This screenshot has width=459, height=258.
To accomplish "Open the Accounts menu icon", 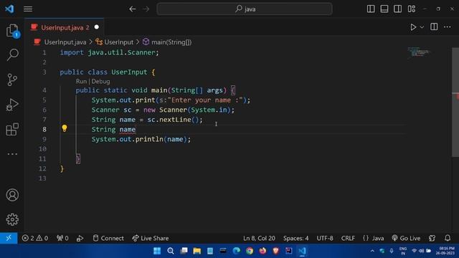I will tap(12, 195).
